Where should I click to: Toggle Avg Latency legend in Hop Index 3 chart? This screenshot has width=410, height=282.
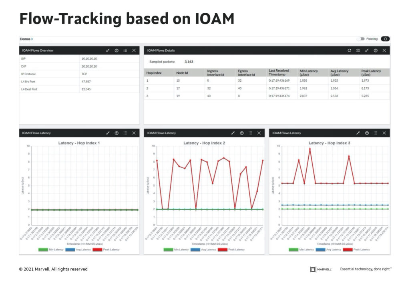(328, 250)
